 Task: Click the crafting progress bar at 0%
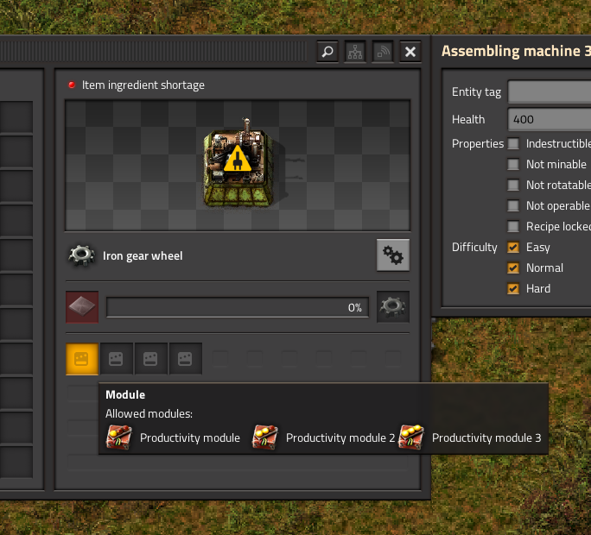(x=238, y=307)
